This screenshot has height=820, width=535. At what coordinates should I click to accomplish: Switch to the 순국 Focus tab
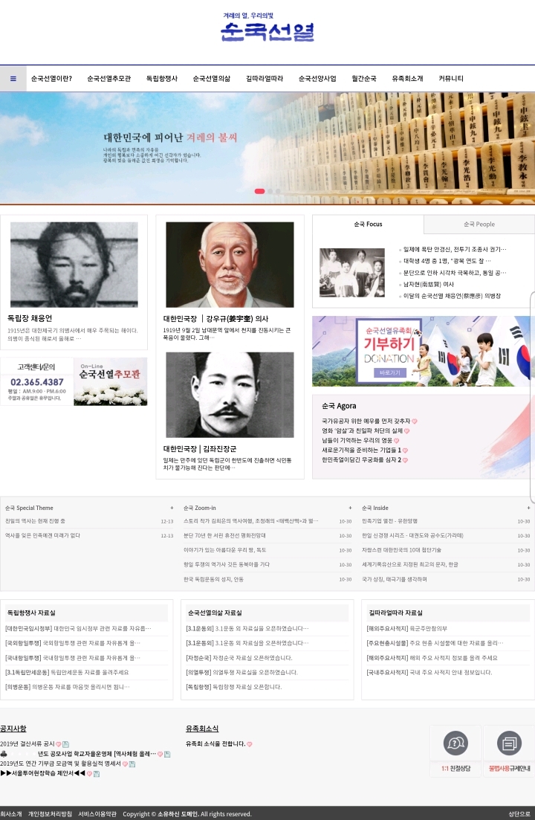pos(368,225)
